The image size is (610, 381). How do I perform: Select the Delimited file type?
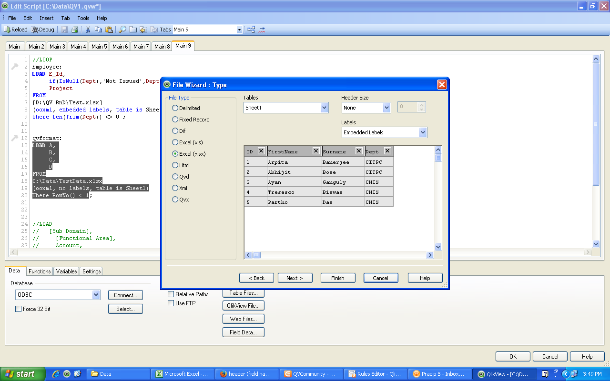tap(175, 108)
